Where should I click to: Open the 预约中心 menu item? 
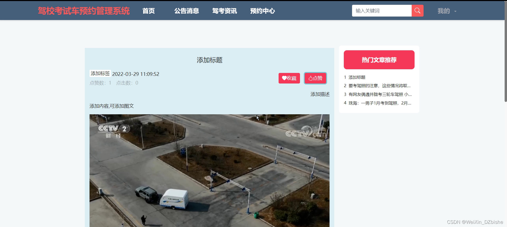[x=262, y=11]
